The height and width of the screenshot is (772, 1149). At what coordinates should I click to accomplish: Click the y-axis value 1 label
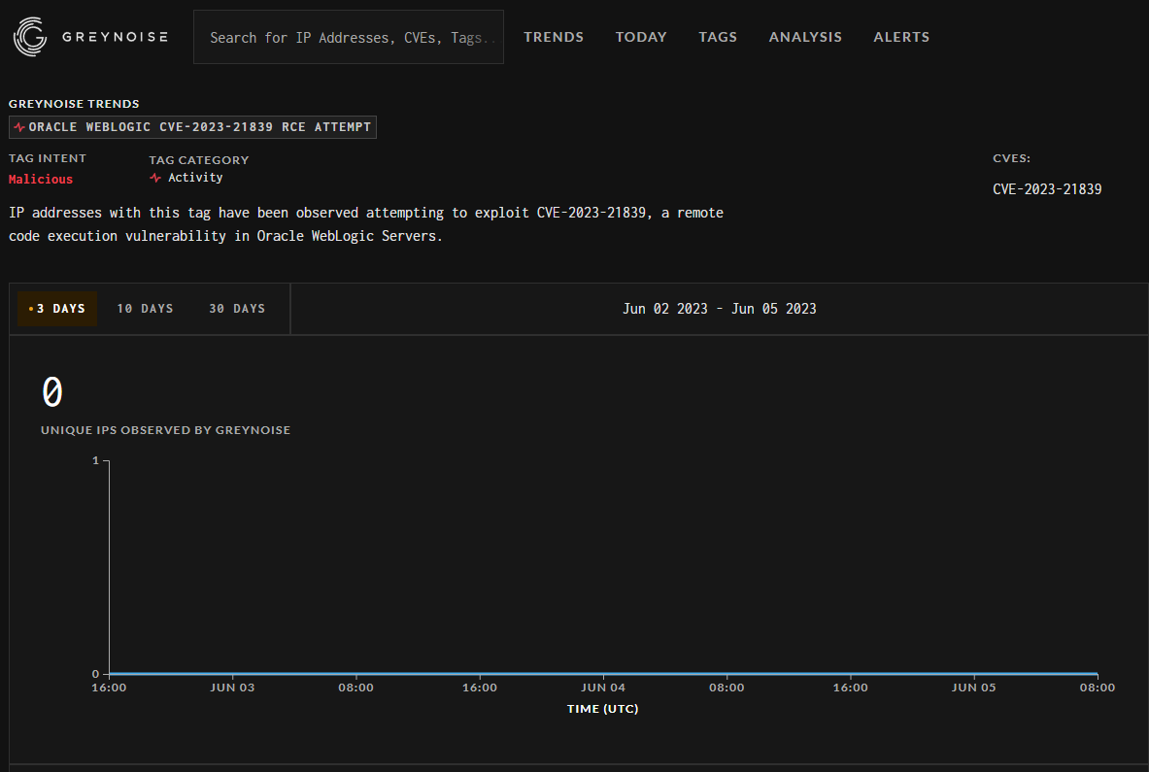click(95, 460)
